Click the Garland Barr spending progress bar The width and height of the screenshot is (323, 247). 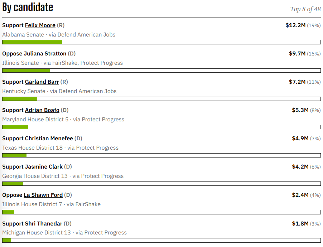click(161, 99)
